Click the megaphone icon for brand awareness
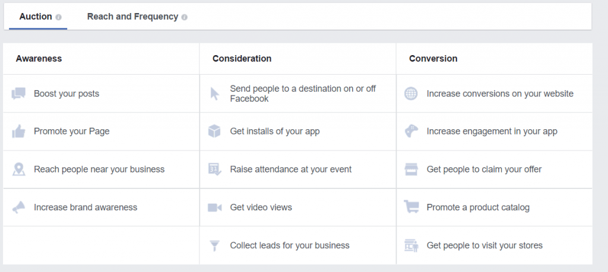The width and height of the screenshot is (608, 272). [x=18, y=207]
